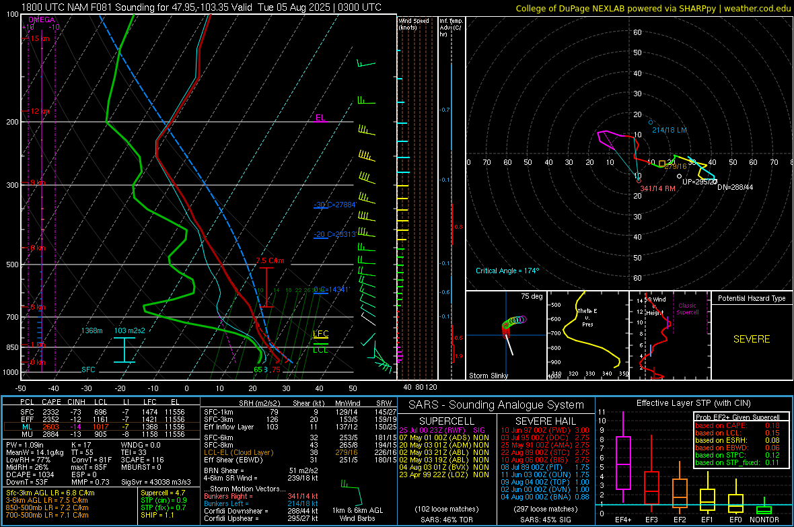Image resolution: width=794 pixels, height=527 pixels.
Task: Click the red '7.5 C/km' lapse rate label
Action: click(x=270, y=260)
